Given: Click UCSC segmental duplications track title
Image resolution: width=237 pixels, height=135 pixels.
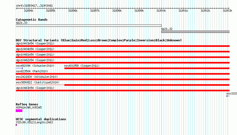Looking at the screenshot, I should pos(41,119).
